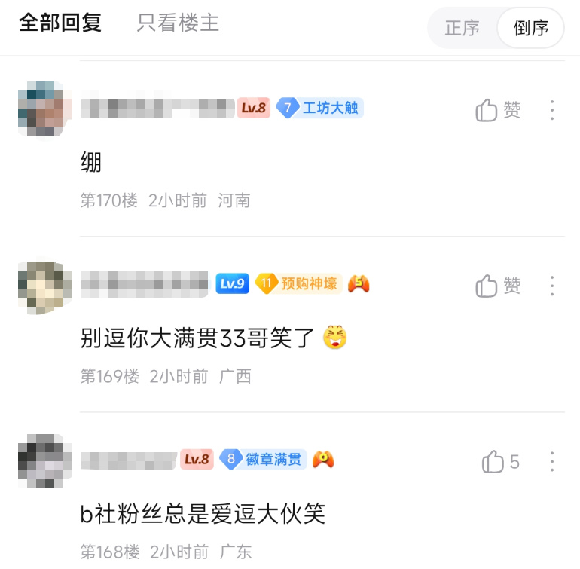The image size is (580, 569).
Task: Open more options for floor 169 comment
Action: point(552,286)
